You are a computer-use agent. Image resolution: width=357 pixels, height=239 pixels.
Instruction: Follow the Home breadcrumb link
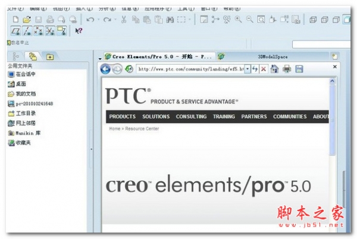(x=114, y=129)
